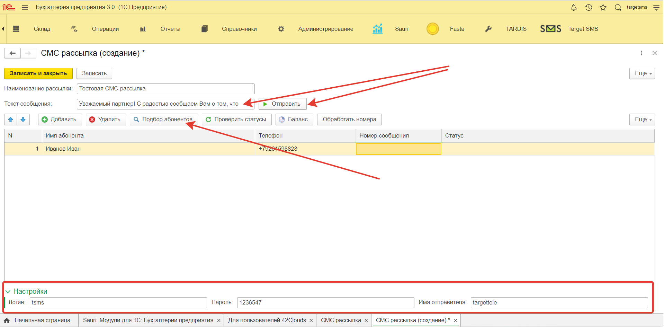Open the hamburger service menu
This screenshot has height=327, width=664.
pyautogui.click(x=25, y=7)
